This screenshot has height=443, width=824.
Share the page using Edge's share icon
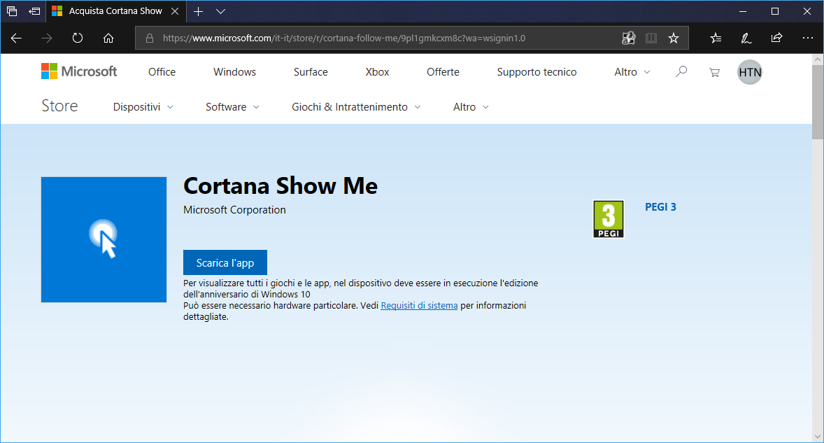[x=776, y=38]
